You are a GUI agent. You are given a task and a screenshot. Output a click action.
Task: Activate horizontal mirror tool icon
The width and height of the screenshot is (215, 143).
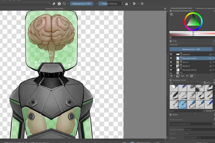[x=127, y=4]
